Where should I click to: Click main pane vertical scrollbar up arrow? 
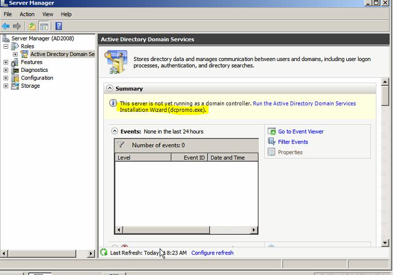385,82
